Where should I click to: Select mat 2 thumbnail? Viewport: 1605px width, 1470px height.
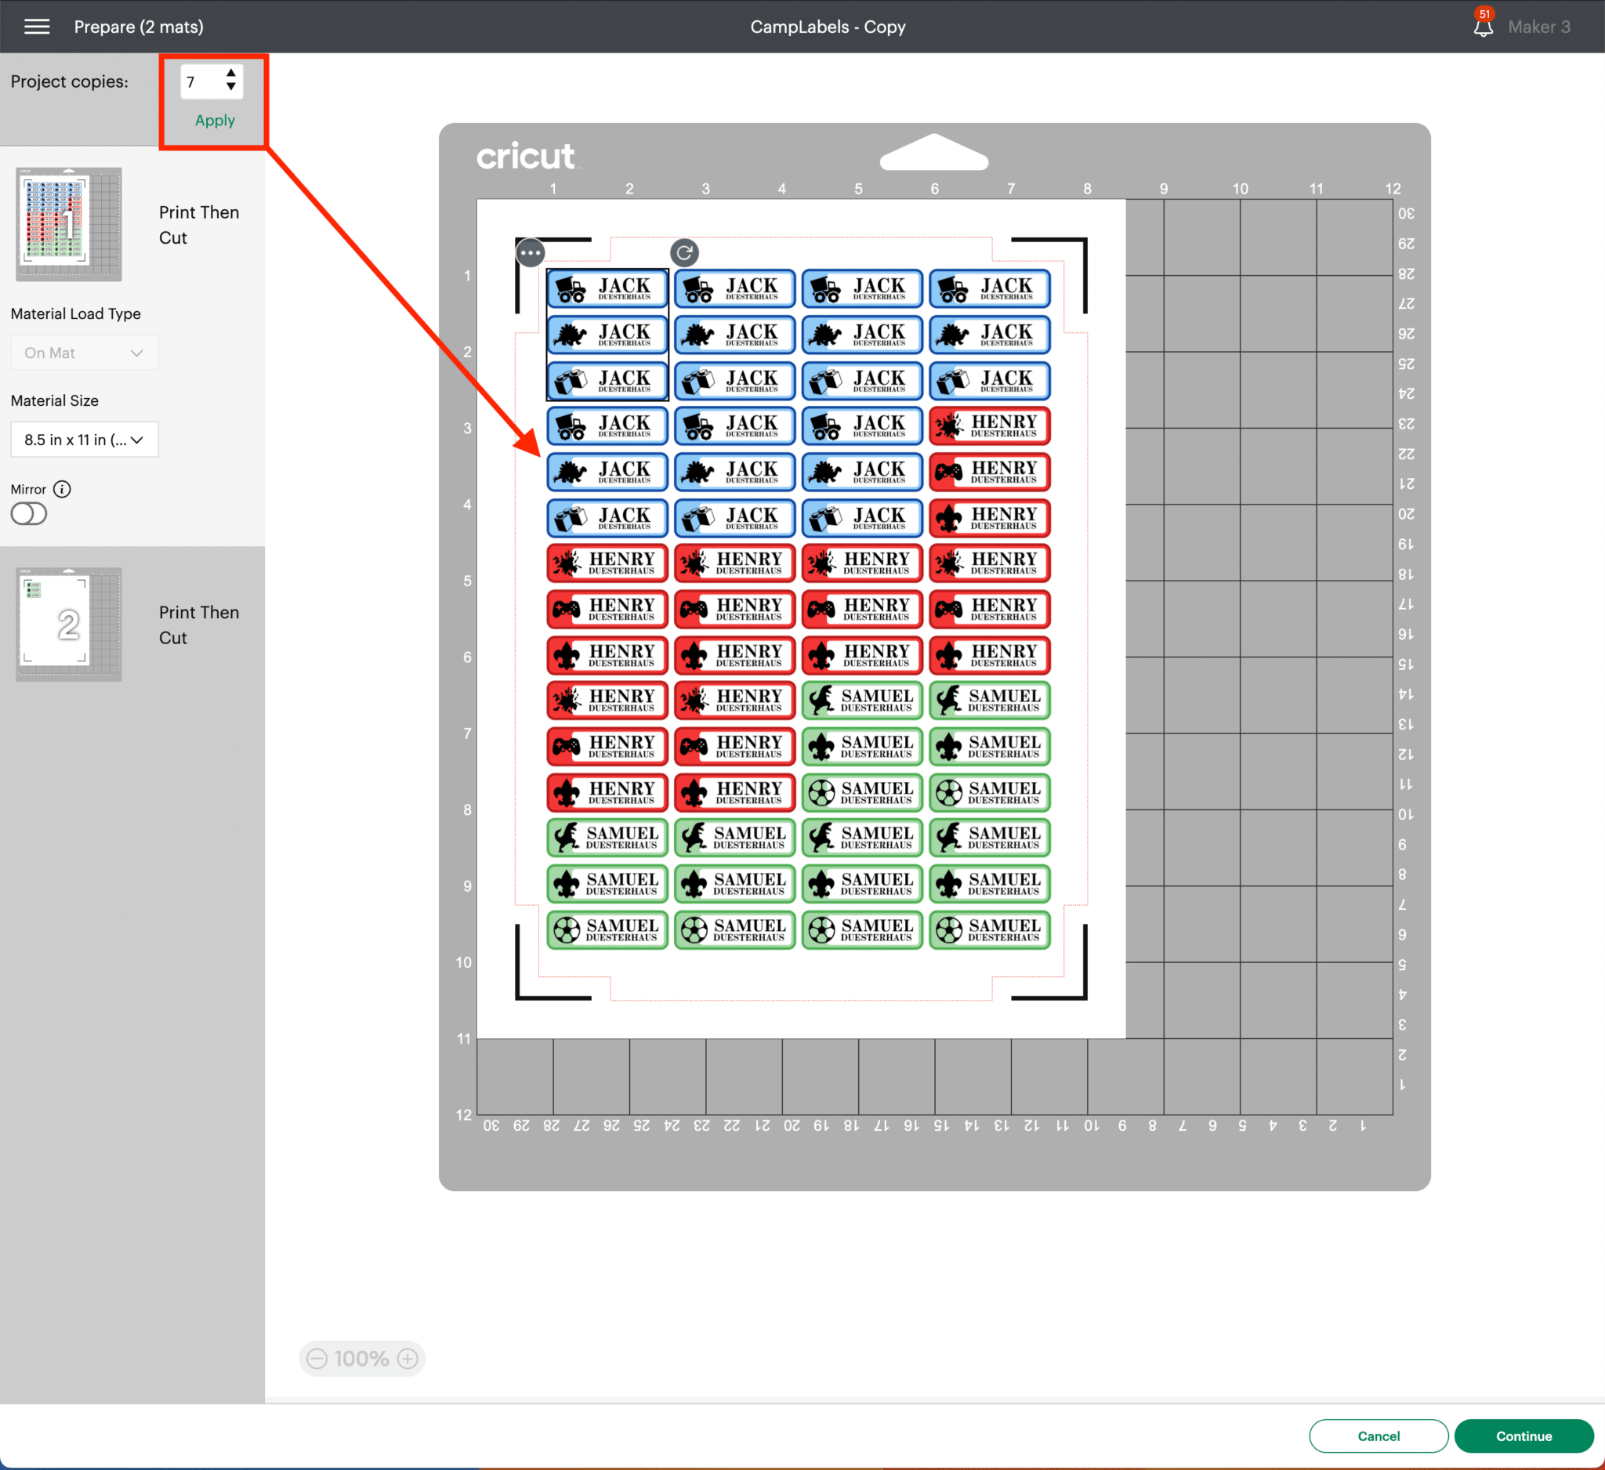(69, 625)
